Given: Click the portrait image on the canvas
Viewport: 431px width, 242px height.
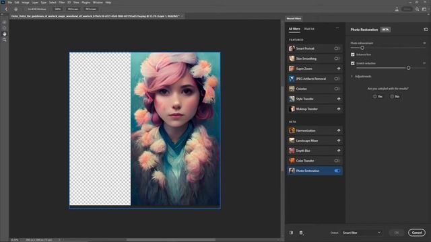Looking at the screenshot, I should [x=175, y=129].
